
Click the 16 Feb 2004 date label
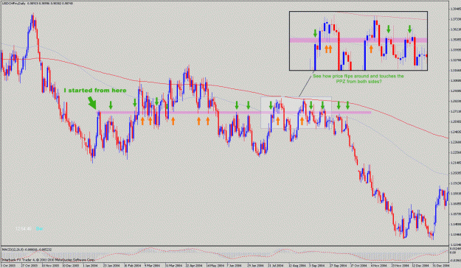pyautogui.click(x=132, y=265)
